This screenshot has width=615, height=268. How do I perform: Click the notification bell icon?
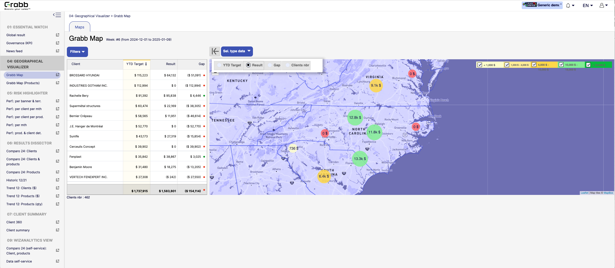pyautogui.click(x=568, y=6)
